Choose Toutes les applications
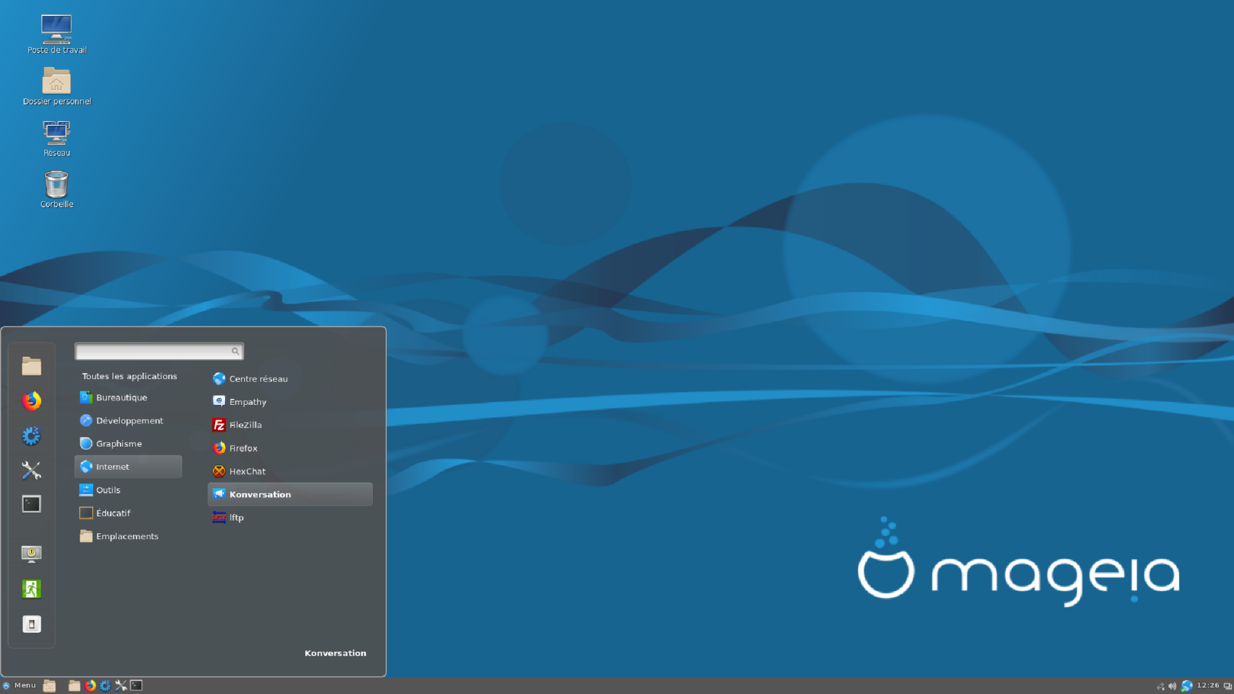The width and height of the screenshot is (1234, 694). (129, 376)
